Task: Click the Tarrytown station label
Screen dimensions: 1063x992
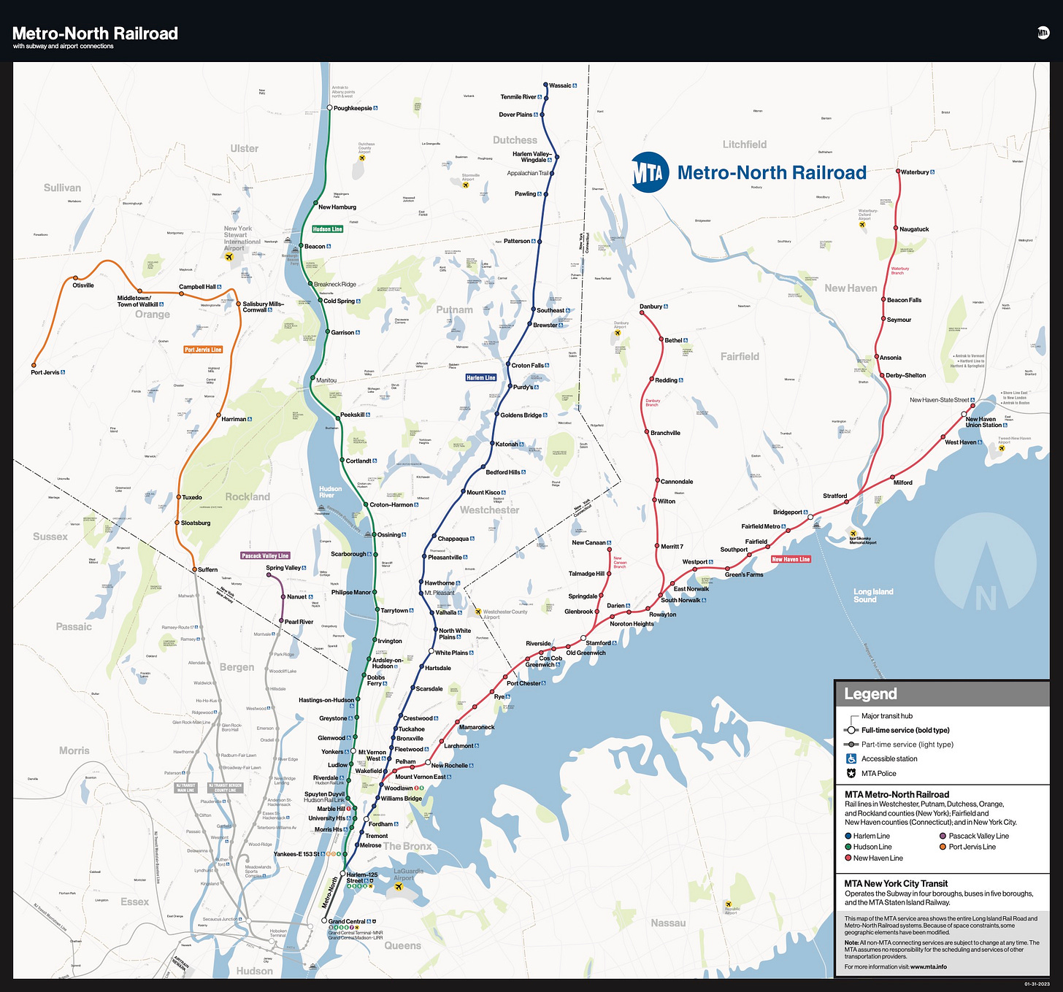Action: [394, 610]
